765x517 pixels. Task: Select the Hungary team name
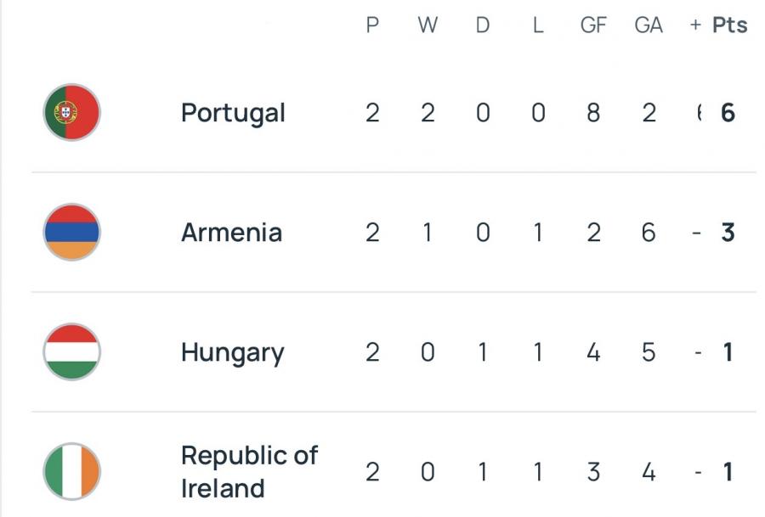[232, 352]
